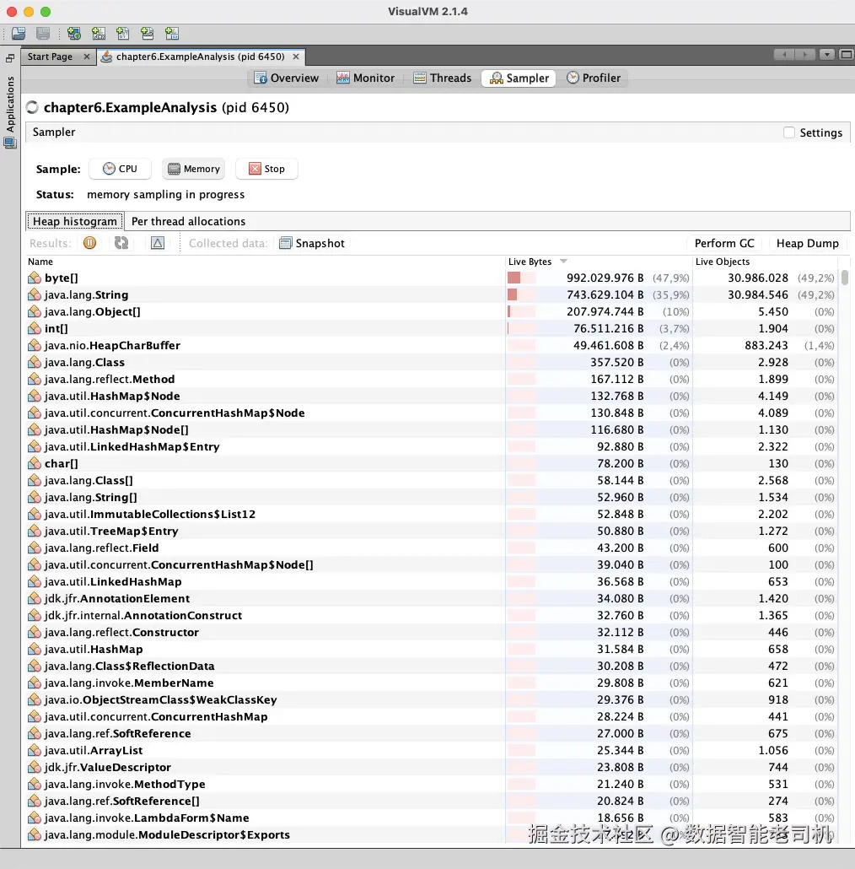855x869 pixels.
Task: Click the scroll tabs right arrow
Action: [804, 54]
